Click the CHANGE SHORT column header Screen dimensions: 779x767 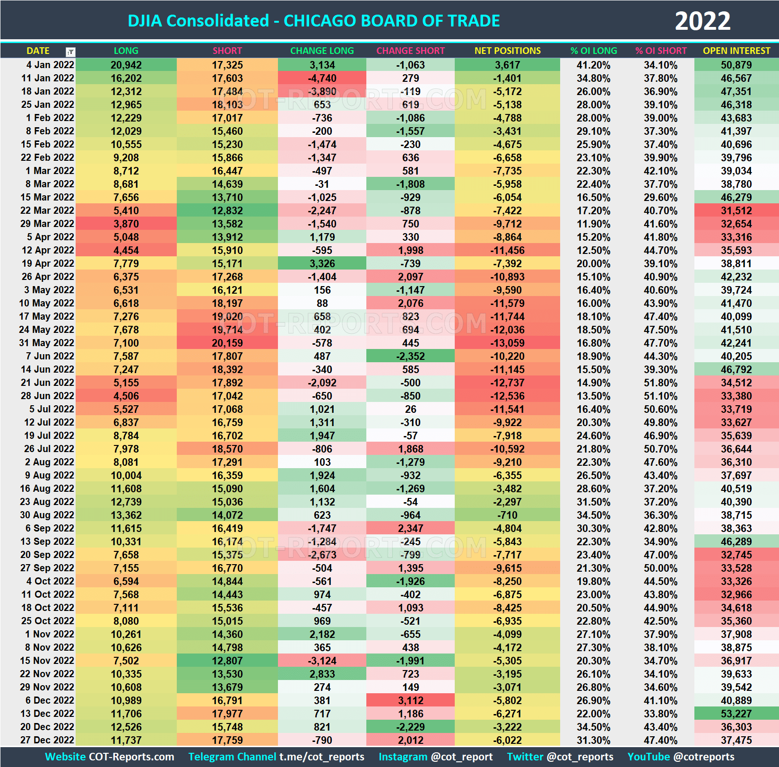(x=410, y=51)
